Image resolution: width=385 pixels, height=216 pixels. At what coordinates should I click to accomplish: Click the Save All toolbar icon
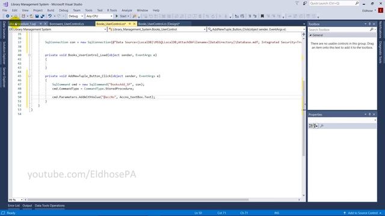43,16
